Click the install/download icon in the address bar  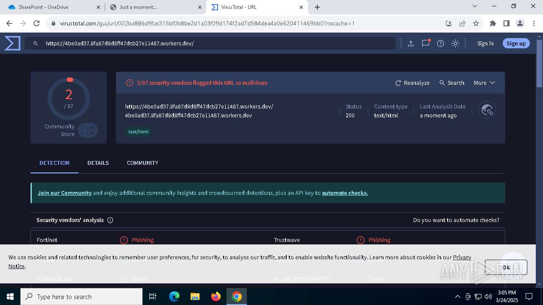(x=449, y=23)
